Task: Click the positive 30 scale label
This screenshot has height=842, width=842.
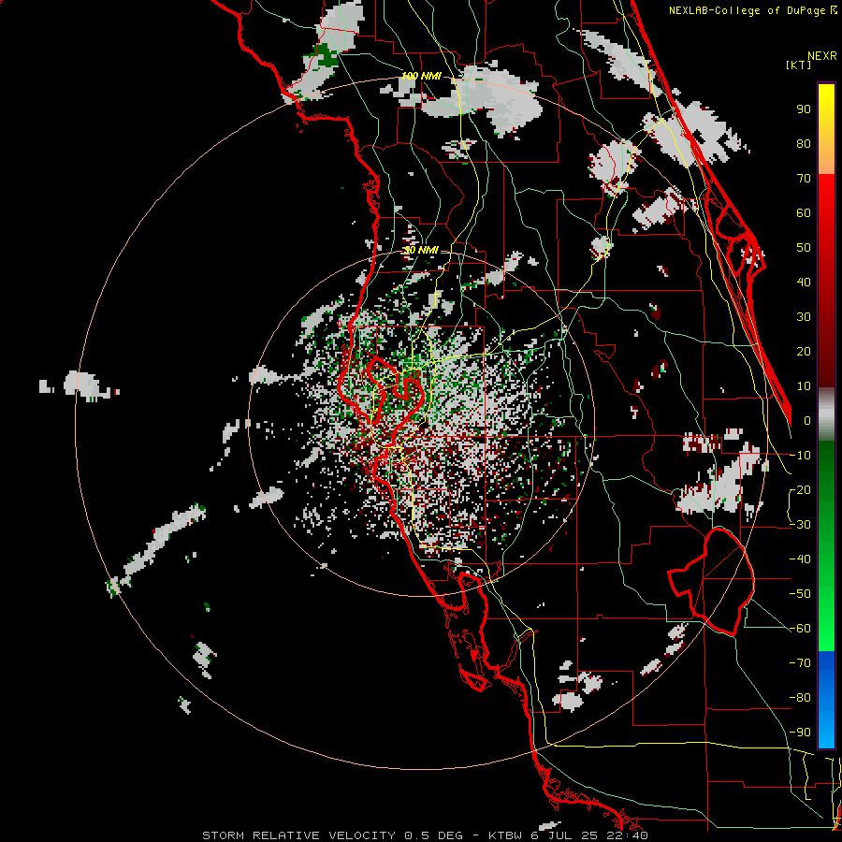Action: click(804, 317)
